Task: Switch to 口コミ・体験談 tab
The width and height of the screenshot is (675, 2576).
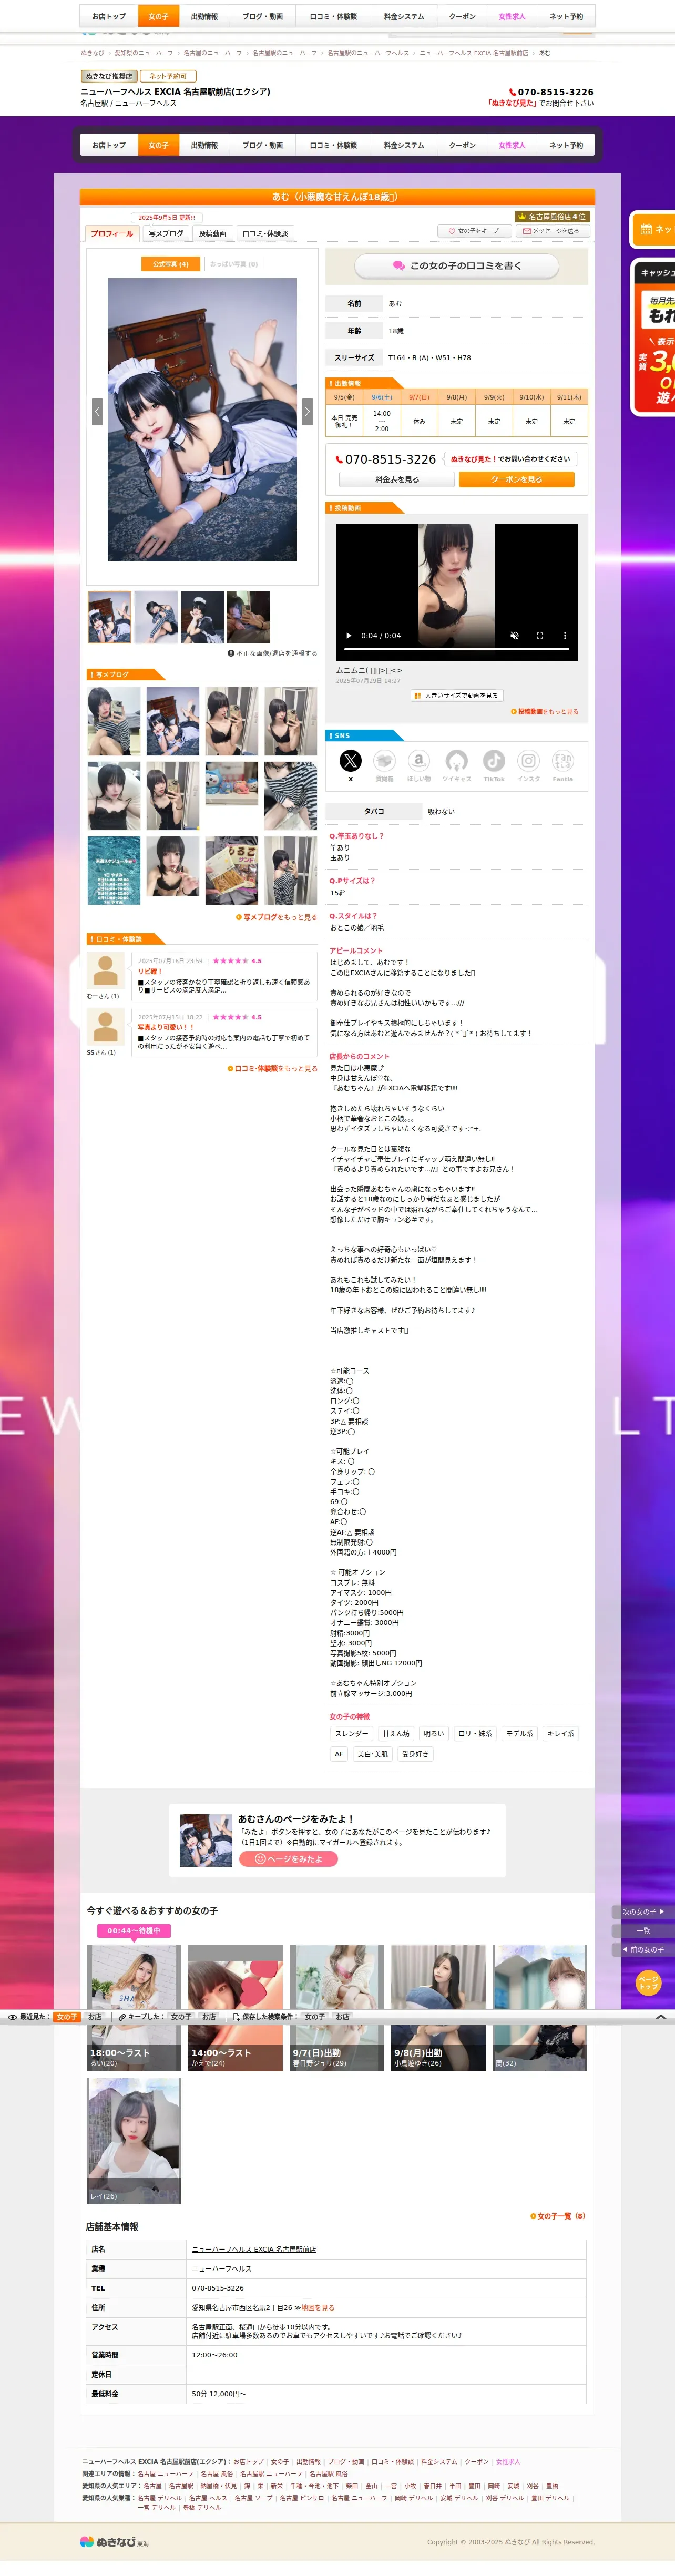Action: pyautogui.click(x=265, y=233)
